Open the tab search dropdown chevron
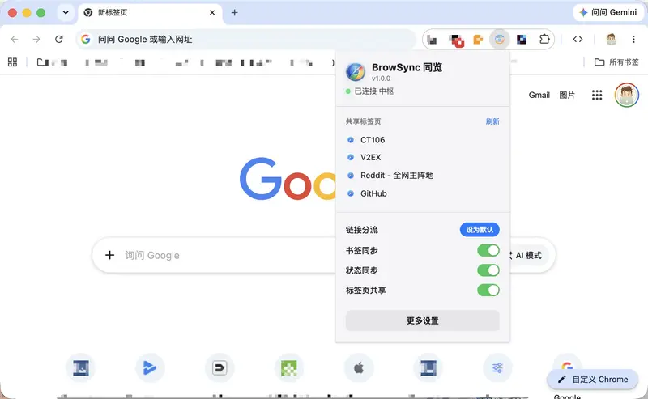 pos(66,12)
